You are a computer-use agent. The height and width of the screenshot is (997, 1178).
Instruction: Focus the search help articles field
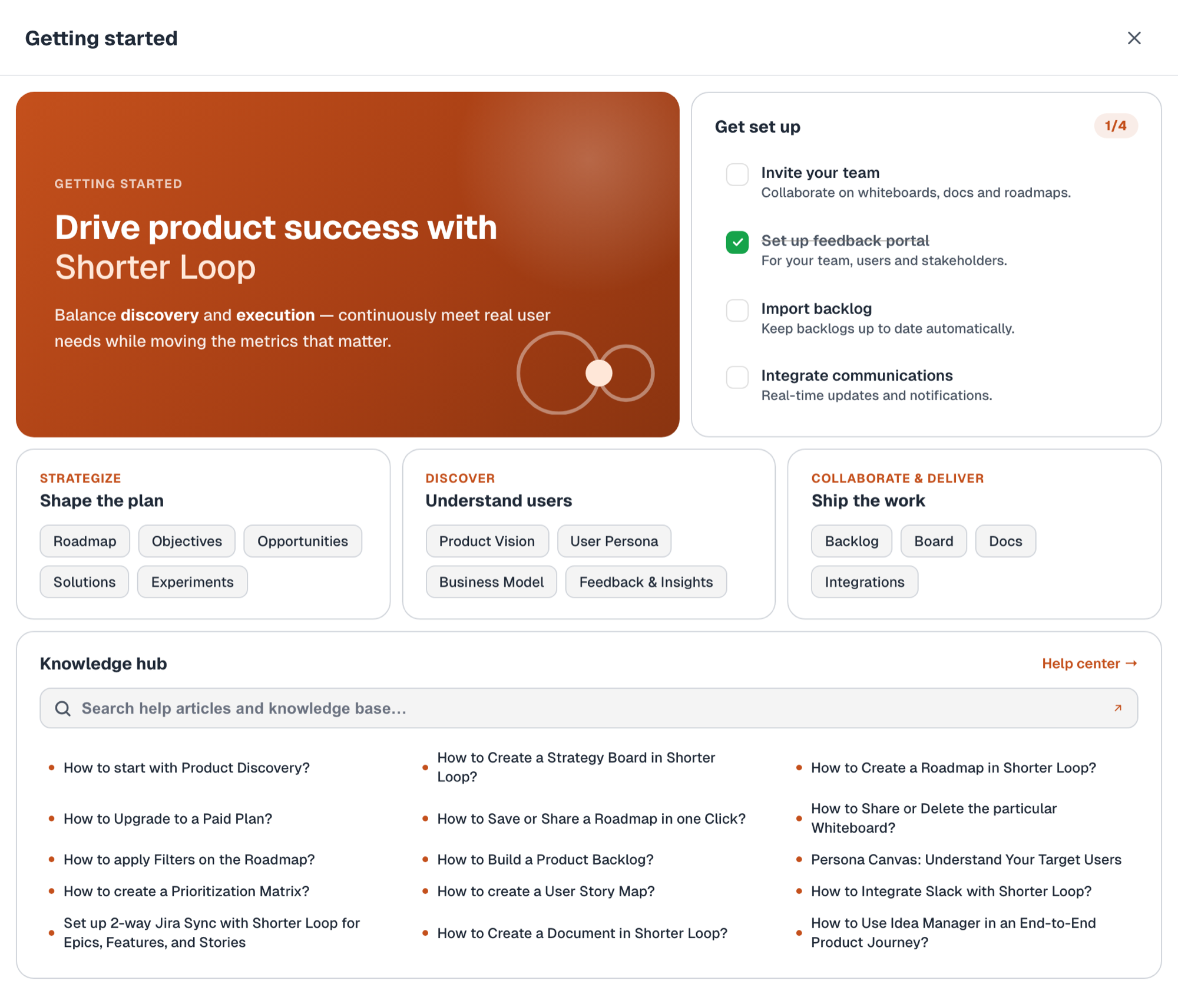click(589, 708)
